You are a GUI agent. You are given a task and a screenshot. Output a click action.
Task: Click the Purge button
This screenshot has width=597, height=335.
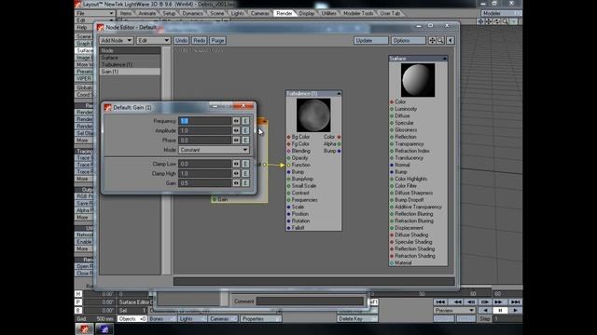(217, 40)
